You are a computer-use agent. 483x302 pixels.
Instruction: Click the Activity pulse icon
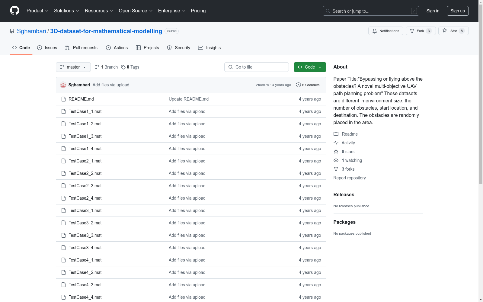[x=336, y=143]
